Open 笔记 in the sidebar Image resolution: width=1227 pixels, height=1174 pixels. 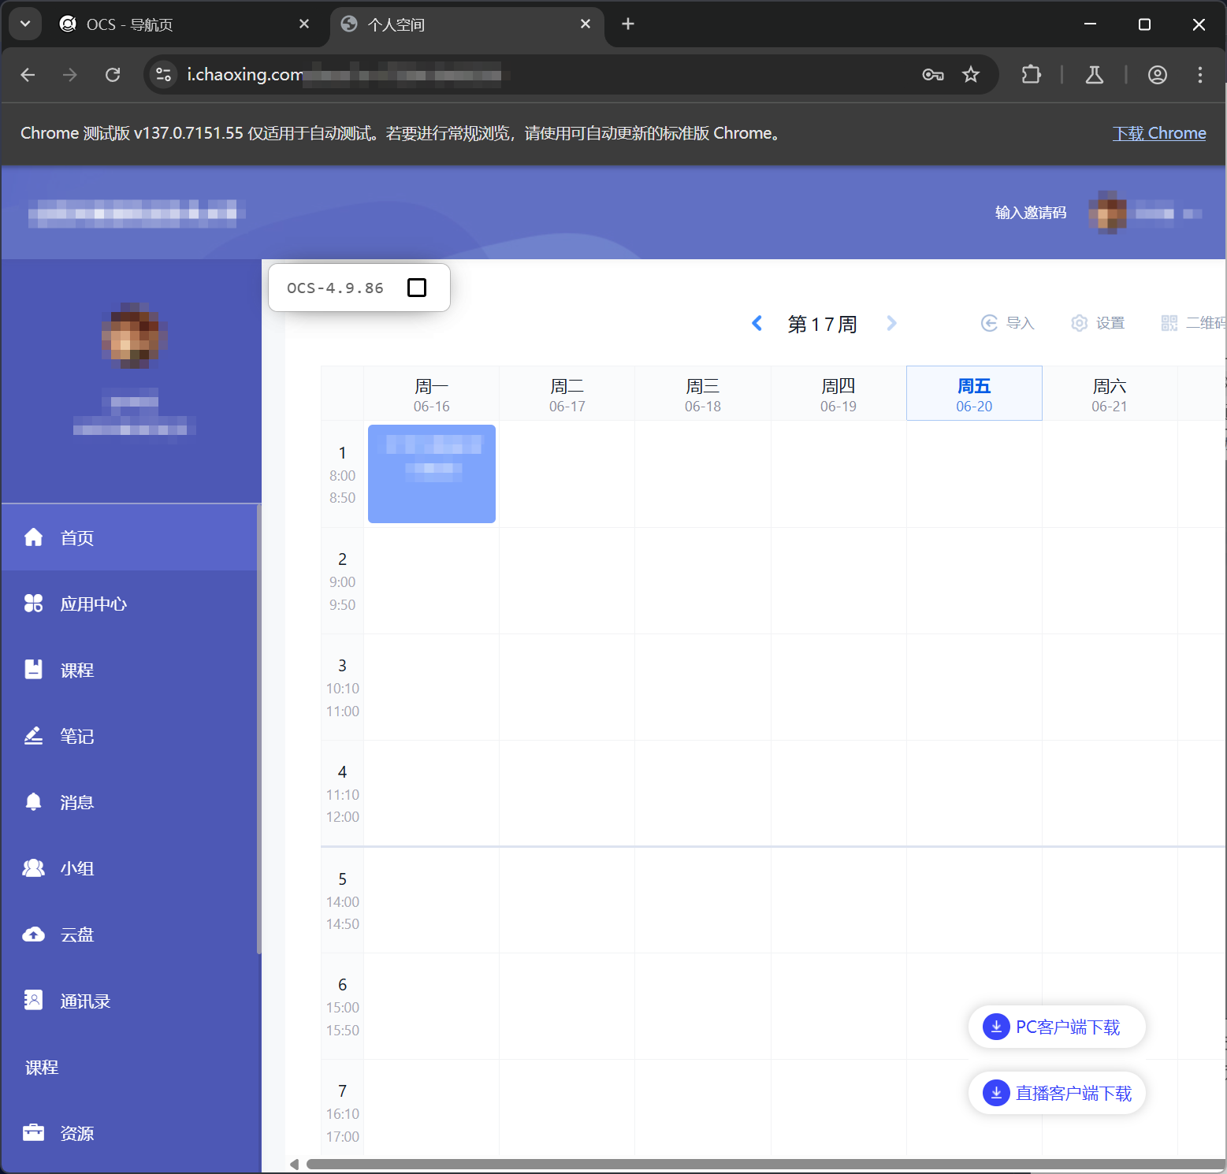tap(129, 736)
